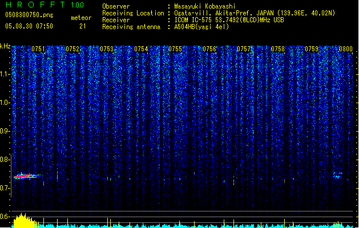The height and width of the screenshot is (228, 359).
Task: Click the A504HB(yagi 4el) antenna text
Action: click(201, 27)
